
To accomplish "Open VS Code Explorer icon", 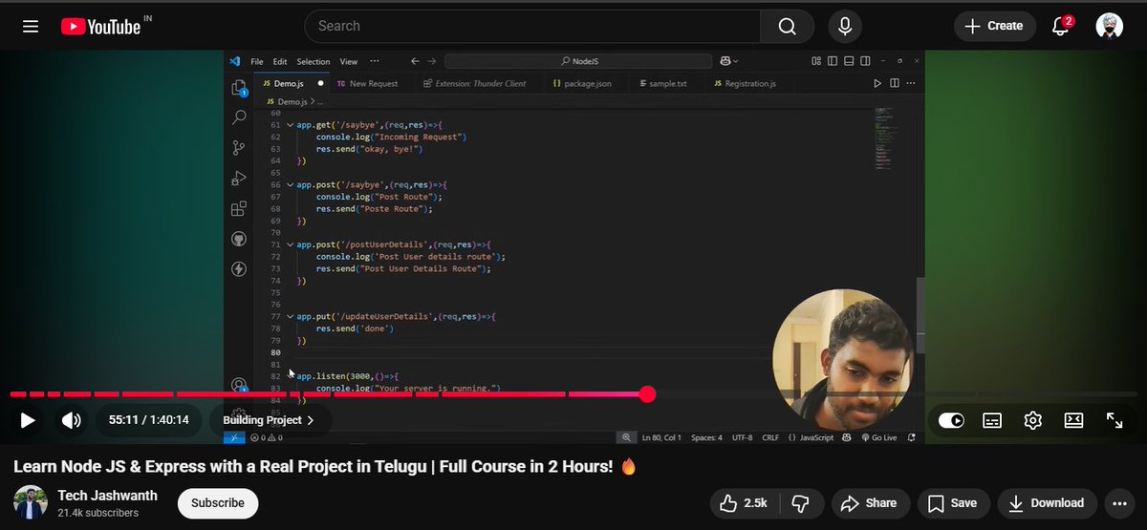I will click(x=239, y=88).
